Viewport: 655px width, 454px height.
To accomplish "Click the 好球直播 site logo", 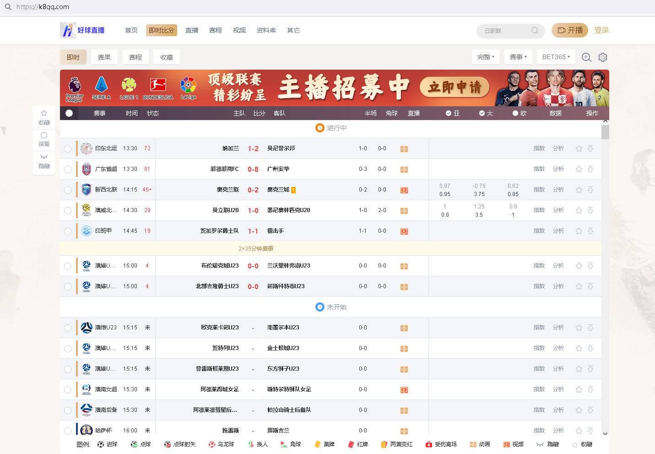I will [83, 30].
